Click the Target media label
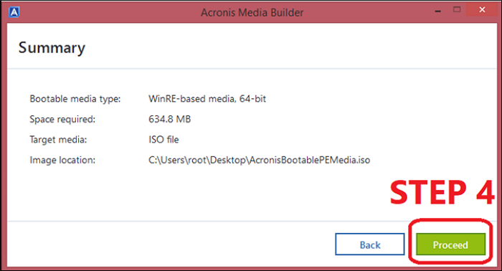 point(58,140)
